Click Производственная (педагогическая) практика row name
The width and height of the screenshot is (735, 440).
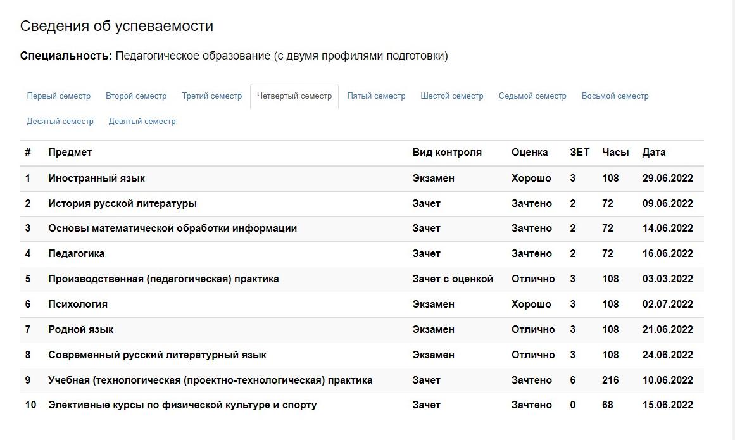163,279
